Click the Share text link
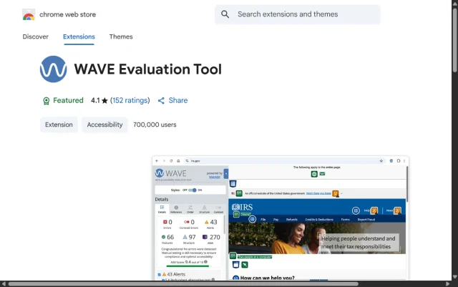 [x=178, y=100]
